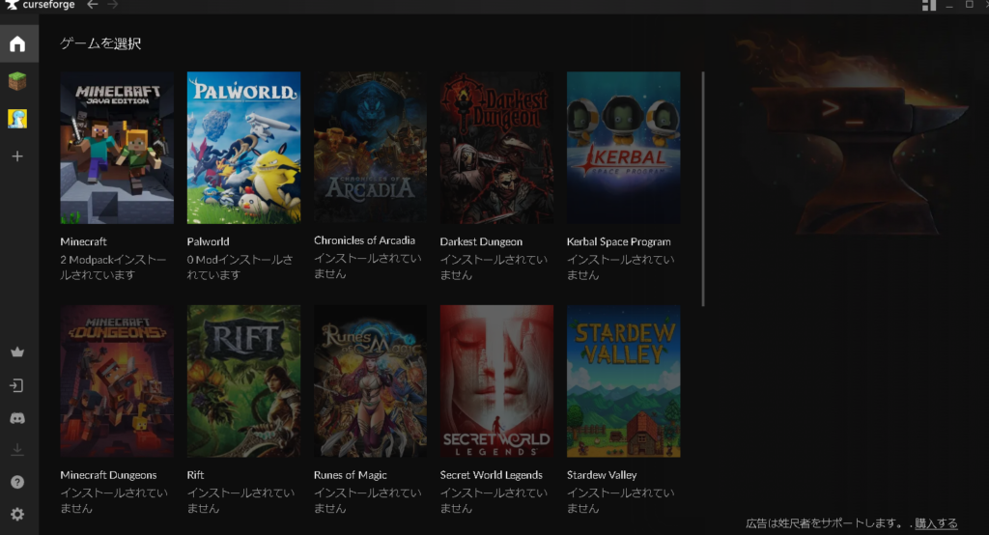
Task: Click the navigate forward arrow
Action: coord(113,6)
